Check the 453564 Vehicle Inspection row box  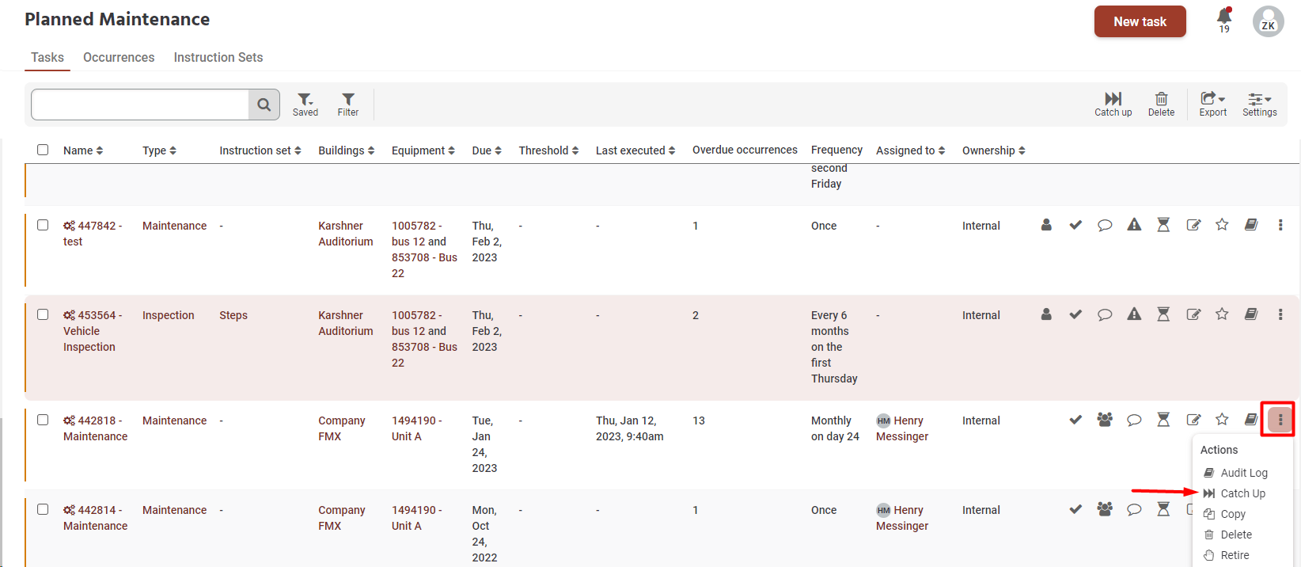pyautogui.click(x=43, y=314)
